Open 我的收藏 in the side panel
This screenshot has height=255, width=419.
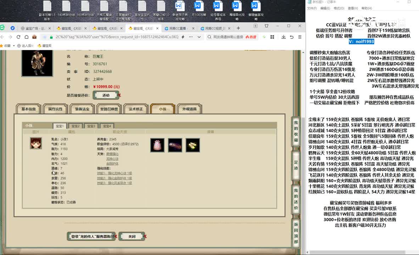296,131
